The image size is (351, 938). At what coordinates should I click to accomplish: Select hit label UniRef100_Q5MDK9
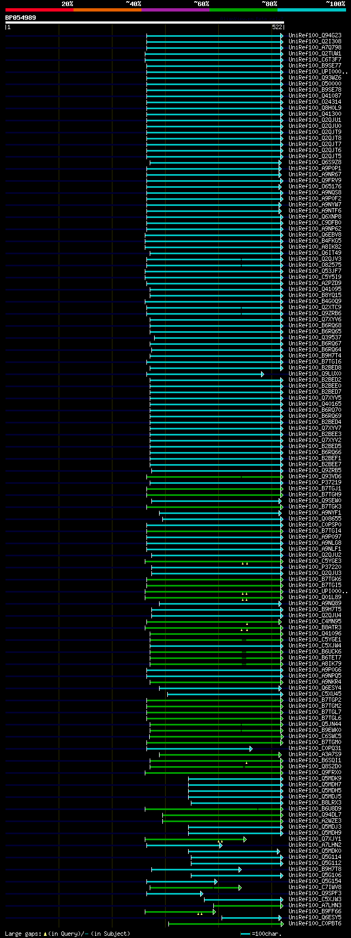315,779
